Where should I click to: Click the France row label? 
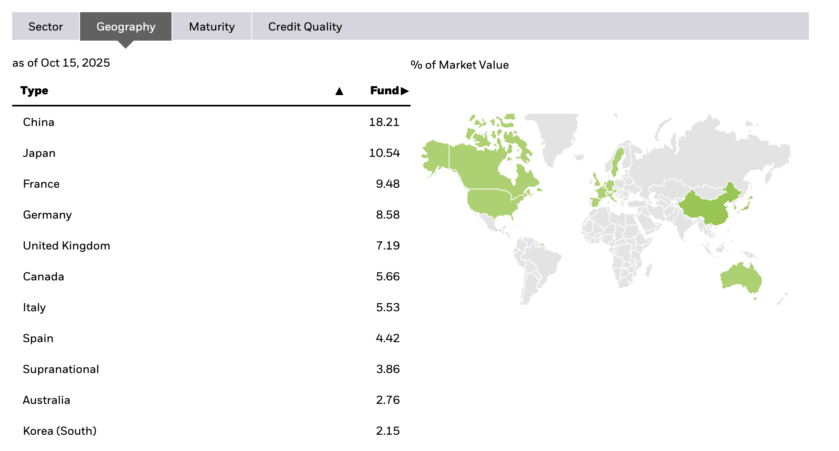(x=41, y=184)
